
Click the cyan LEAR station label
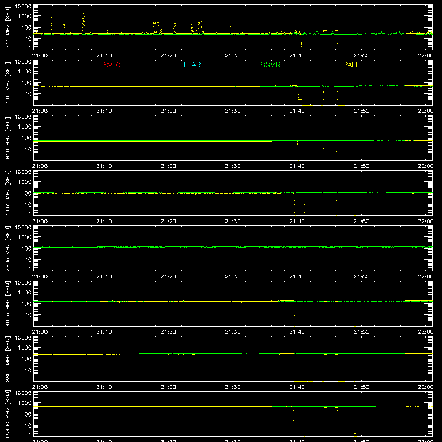click(x=192, y=65)
